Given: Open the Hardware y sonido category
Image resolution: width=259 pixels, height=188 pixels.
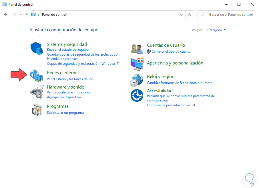Looking at the screenshot, I should pos(65,87).
